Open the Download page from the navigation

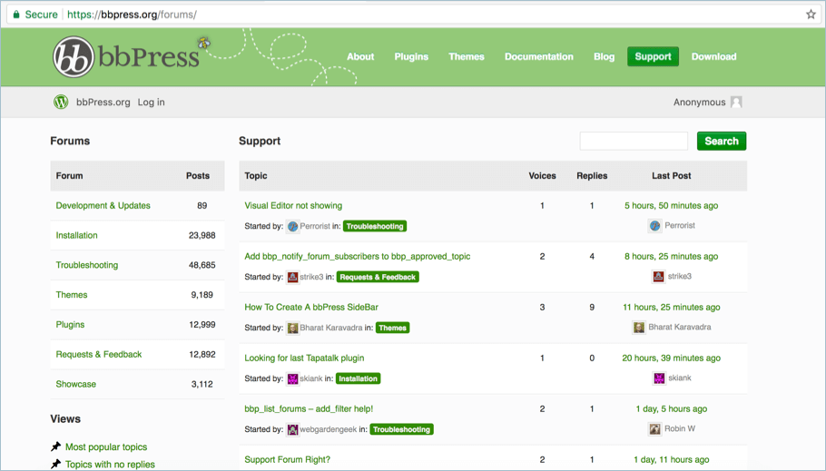pos(713,56)
